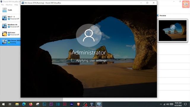Image resolution: width=190 pixels, height=107 pixels.
Task: Open the Tools entry in VirtualBox Manager
Action: point(10,10)
